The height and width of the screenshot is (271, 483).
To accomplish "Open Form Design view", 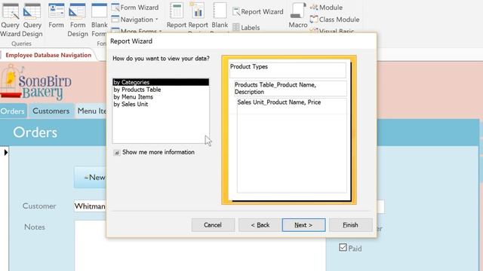I will pos(78,20).
